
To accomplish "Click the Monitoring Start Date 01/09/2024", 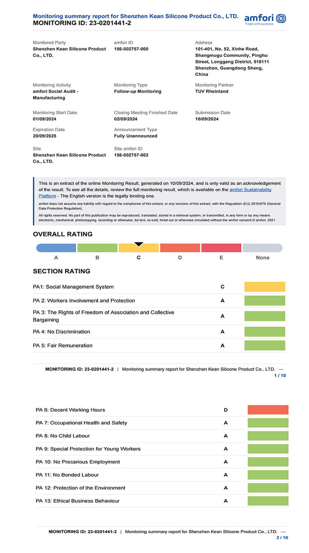I will 44,119.
